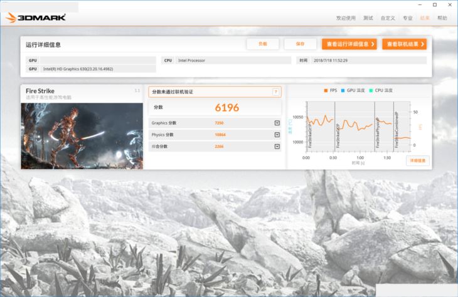Screen dimensions: 458x297
Task: Click the orange FPS legend square
Action: [326, 90]
